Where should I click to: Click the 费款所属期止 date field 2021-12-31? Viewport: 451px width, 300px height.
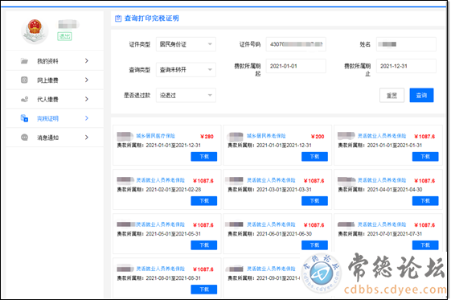[406, 66]
